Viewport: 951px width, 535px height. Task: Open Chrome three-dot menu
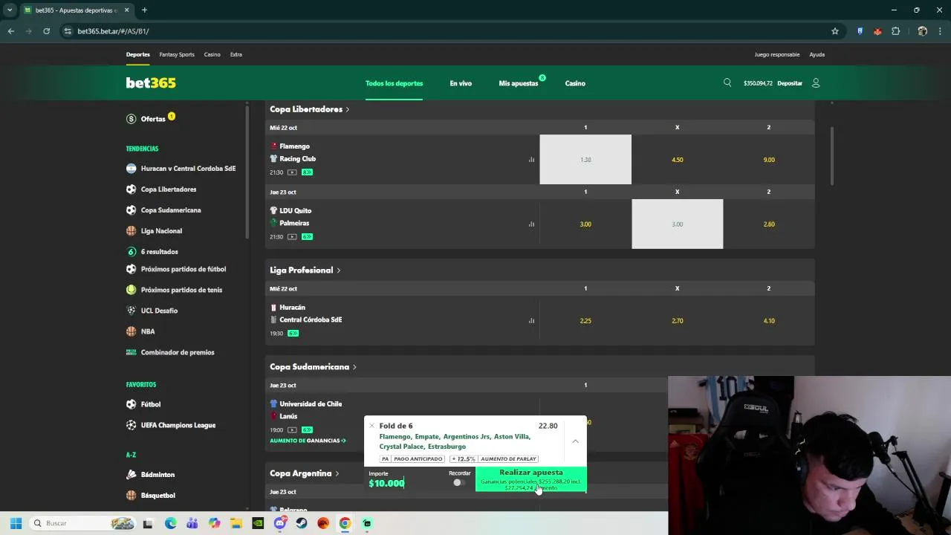940,31
